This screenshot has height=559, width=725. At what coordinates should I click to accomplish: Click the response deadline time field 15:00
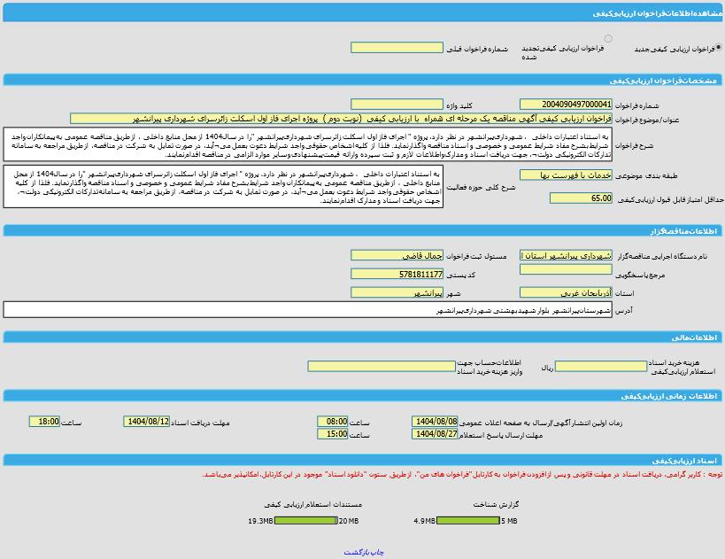(333, 434)
